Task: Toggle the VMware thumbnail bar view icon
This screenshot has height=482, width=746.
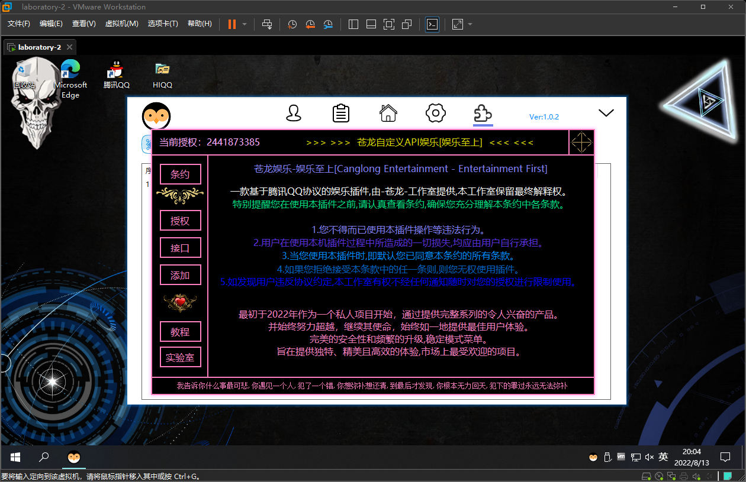Action: pyautogui.click(x=371, y=24)
